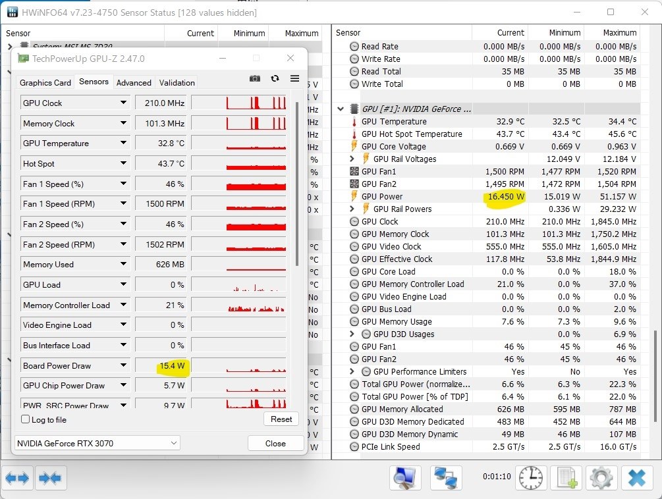Expand GPU D3D Usages
The height and width of the screenshot is (499, 662).
[x=352, y=334]
